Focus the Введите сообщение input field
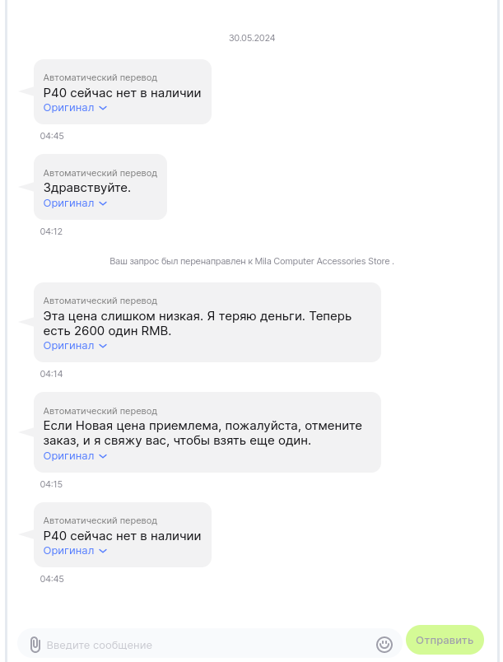Viewport: 503px width, 662px height. (x=206, y=645)
